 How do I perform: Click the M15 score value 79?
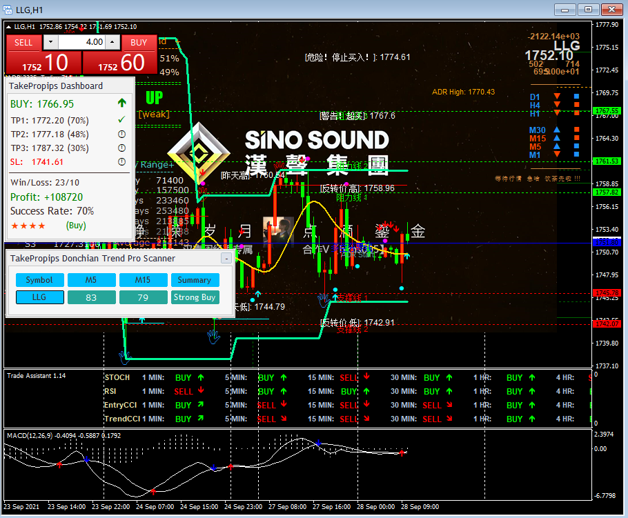pos(143,297)
